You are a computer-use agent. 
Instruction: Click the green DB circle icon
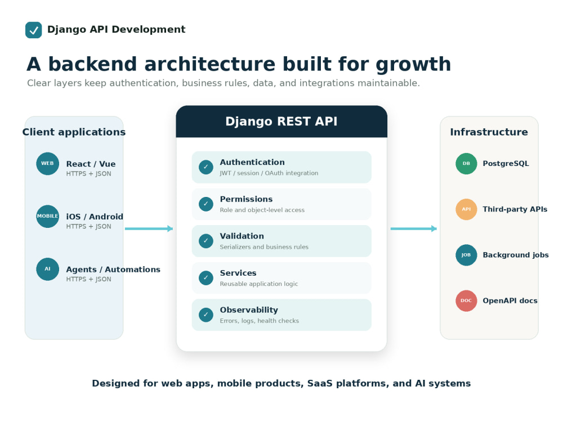(x=466, y=164)
